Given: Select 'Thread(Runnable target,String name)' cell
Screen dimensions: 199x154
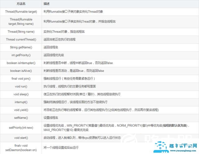Looking at the screenshot, I should point(21,21).
